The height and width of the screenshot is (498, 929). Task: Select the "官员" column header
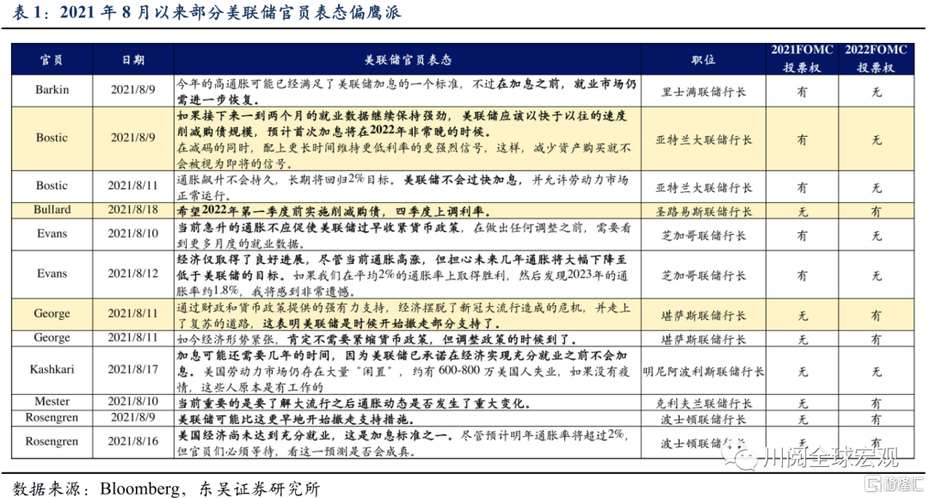coord(52,60)
